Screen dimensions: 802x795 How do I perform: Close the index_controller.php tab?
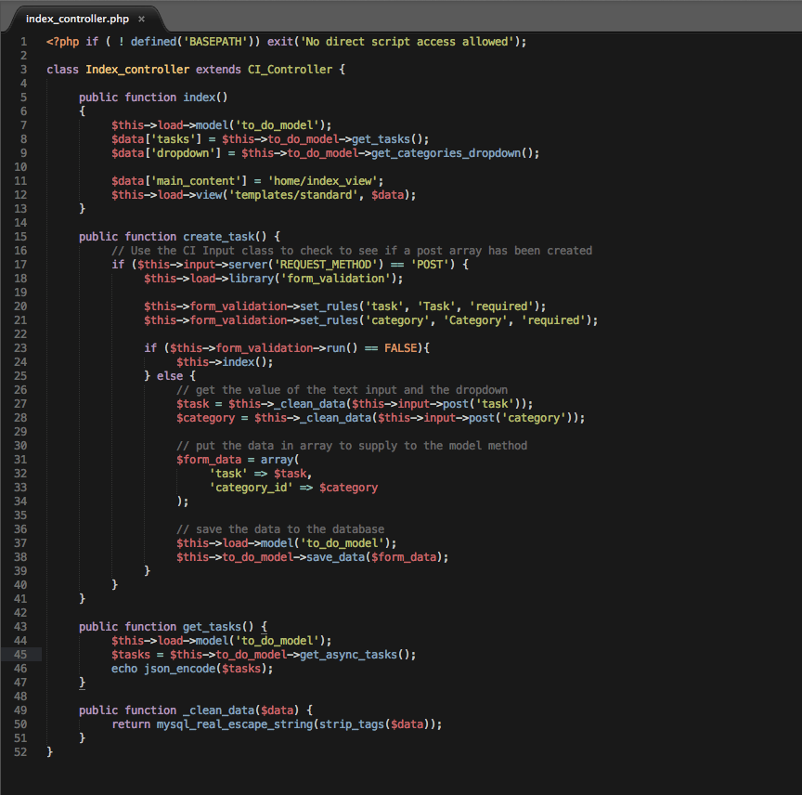pos(141,19)
